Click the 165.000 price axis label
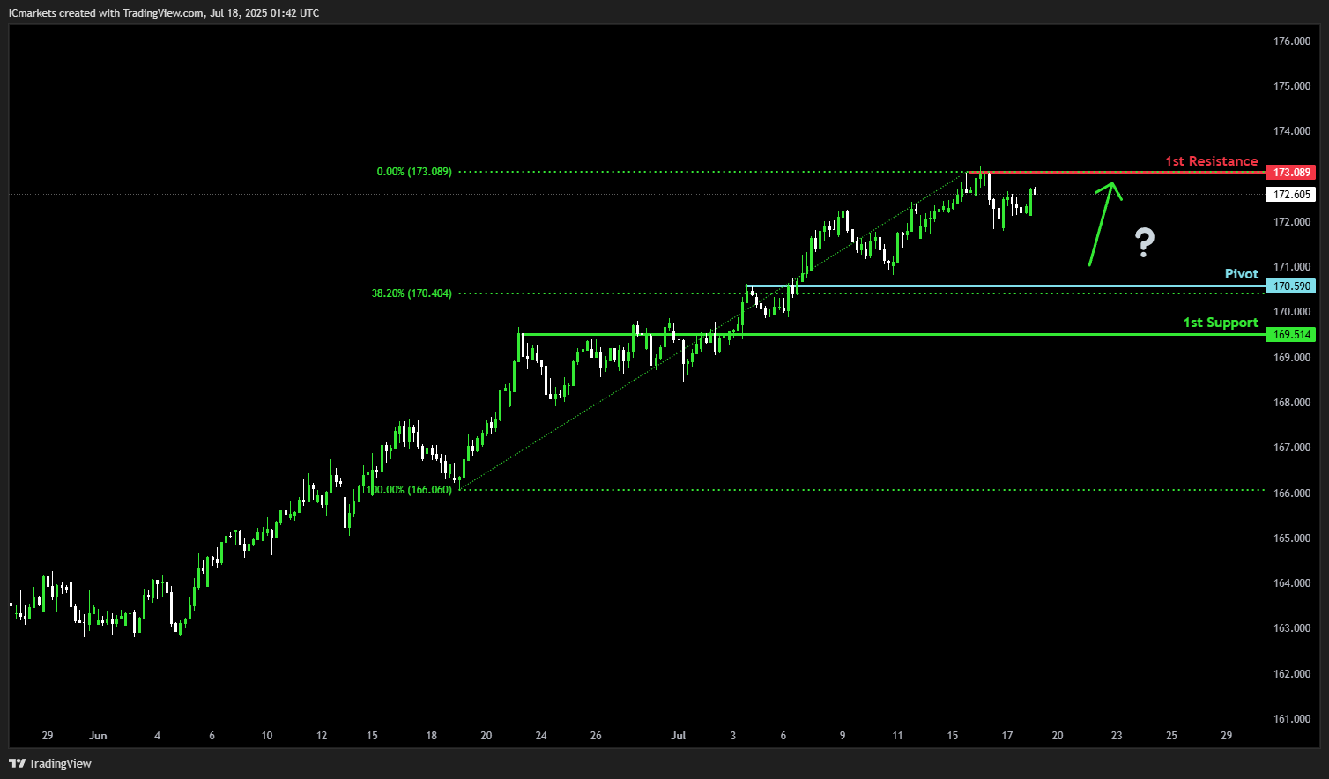The image size is (1329, 779). click(x=1292, y=538)
